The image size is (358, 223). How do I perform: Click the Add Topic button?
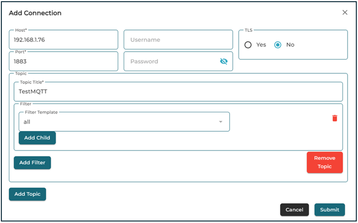[x=27, y=194]
